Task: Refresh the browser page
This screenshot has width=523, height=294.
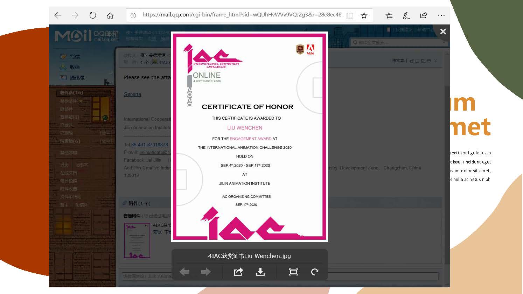Action: (x=92, y=15)
